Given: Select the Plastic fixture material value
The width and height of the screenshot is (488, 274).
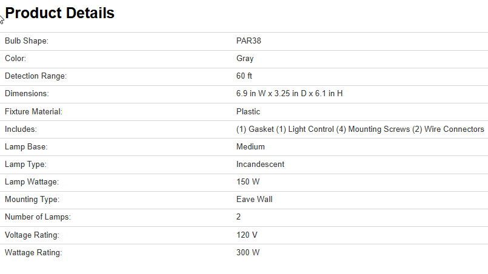Looking at the screenshot, I should click(x=248, y=111).
